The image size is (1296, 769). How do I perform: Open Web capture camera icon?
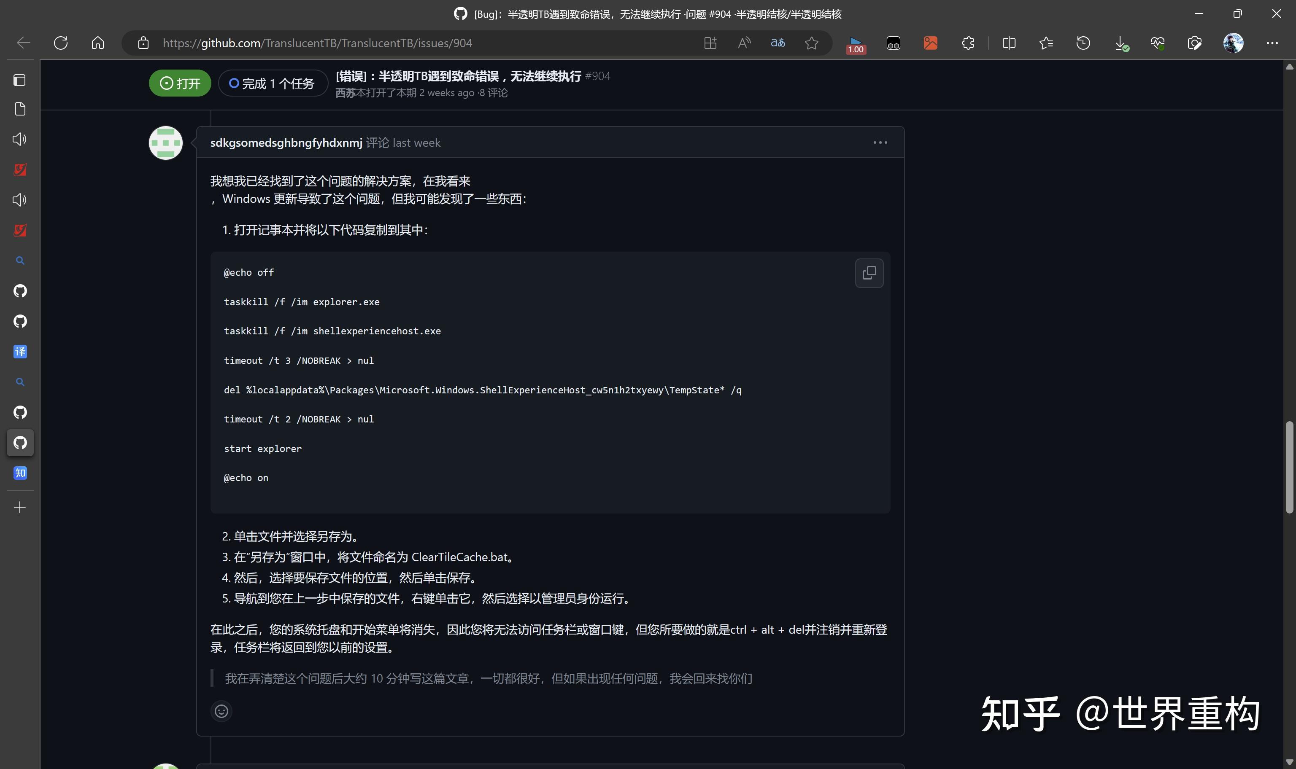1195,43
